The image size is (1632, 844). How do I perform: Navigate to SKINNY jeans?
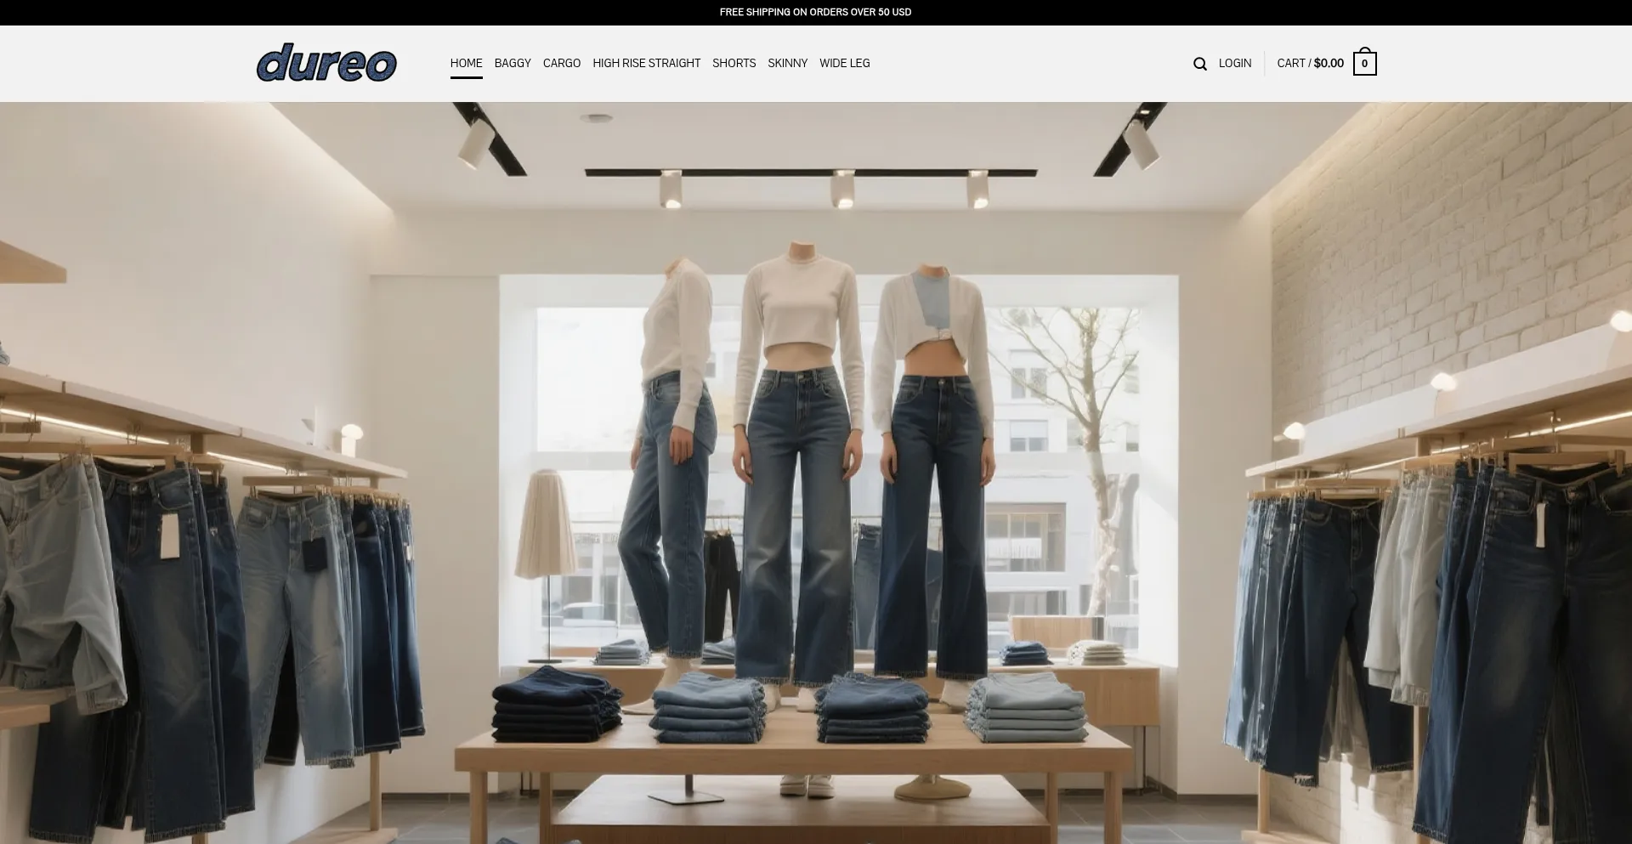pyautogui.click(x=787, y=63)
